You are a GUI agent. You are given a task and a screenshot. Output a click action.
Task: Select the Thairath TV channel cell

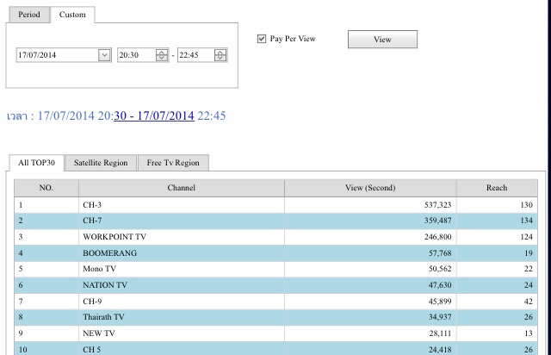click(182, 317)
